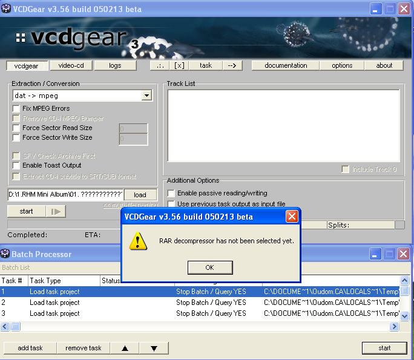Click the Force Sector Read Size value field
Screen dimensions: 414x360
[x=133, y=128]
